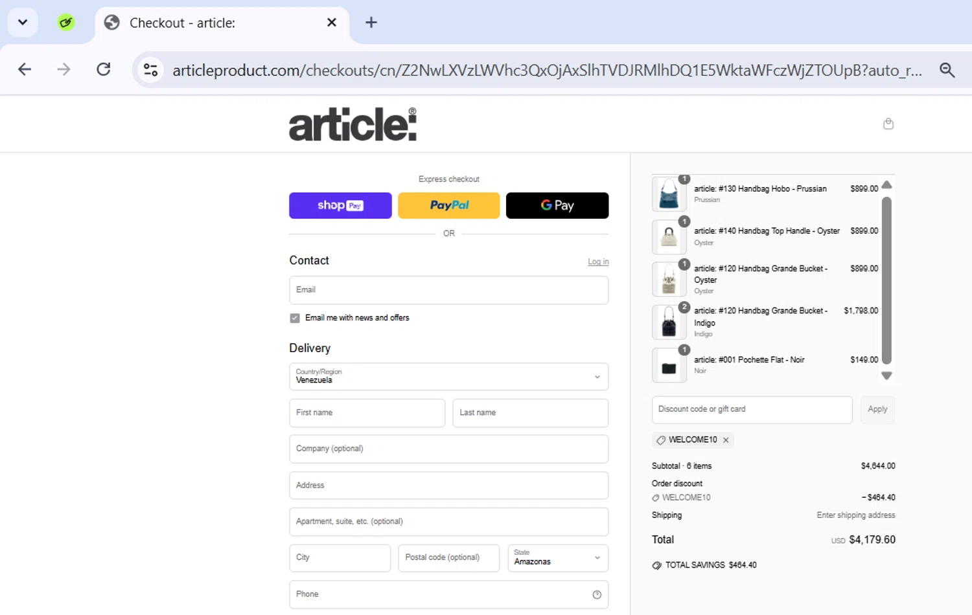Click the address bar URL

547,70
